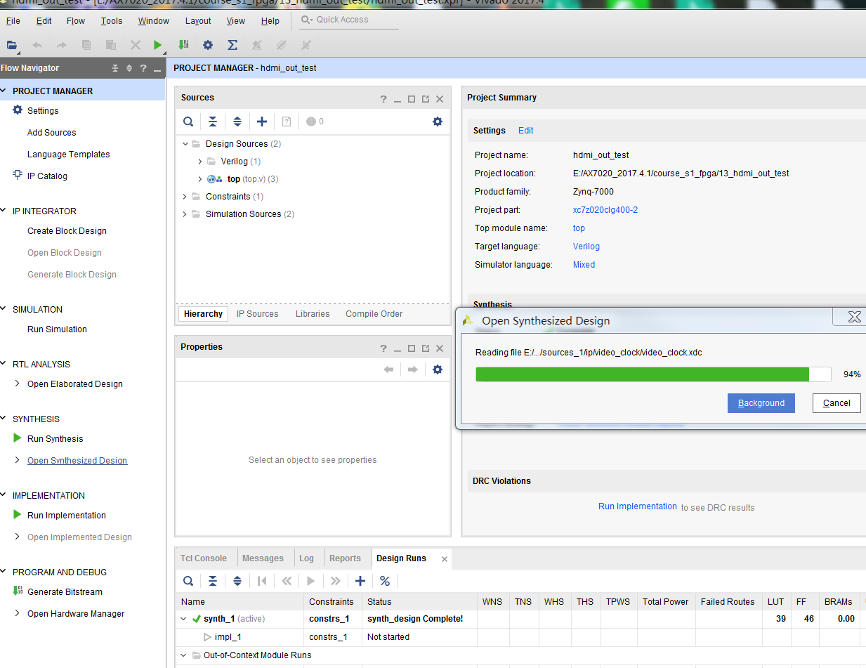Collapse the IP INTEGRATOR section
Screen dimensions: 866x668
(x=4, y=211)
